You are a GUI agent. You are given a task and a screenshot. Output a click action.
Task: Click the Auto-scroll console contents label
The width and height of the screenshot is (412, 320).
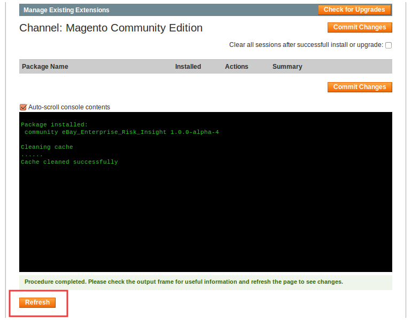(69, 107)
